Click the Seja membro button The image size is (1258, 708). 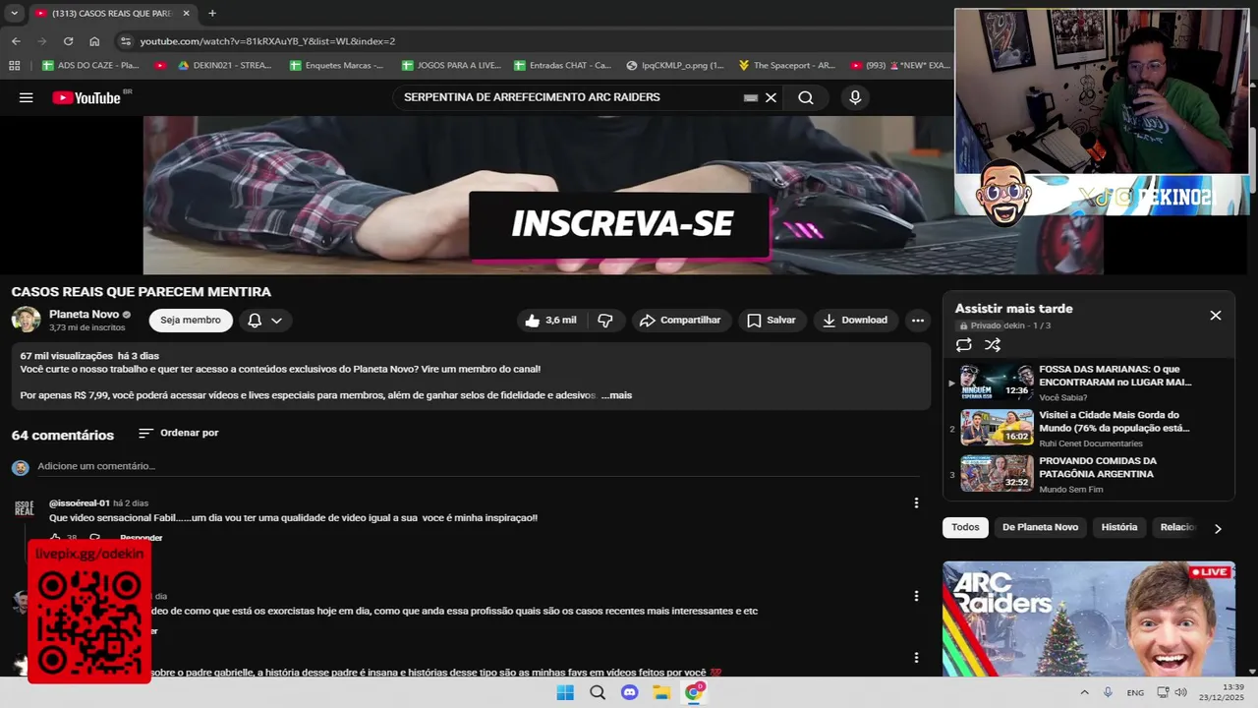click(x=191, y=321)
